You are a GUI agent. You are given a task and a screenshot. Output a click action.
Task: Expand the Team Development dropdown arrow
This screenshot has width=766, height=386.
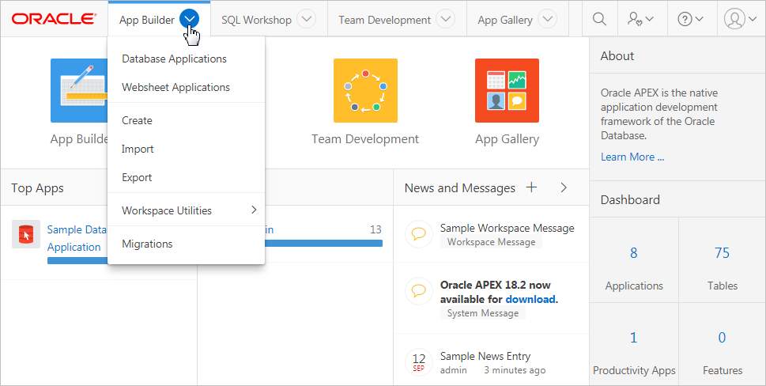(445, 20)
